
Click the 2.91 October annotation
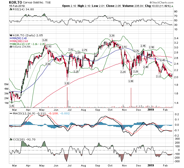pos(124,47)
